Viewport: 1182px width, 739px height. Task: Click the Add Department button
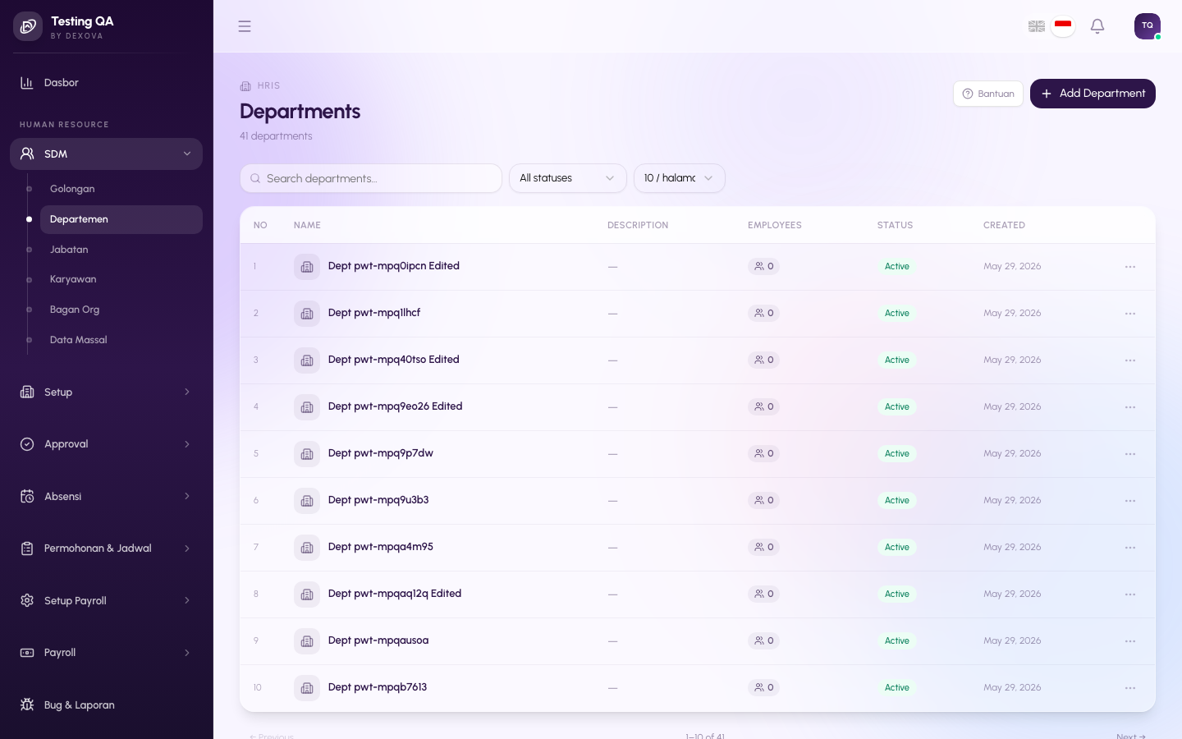pyautogui.click(x=1093, y=94)
